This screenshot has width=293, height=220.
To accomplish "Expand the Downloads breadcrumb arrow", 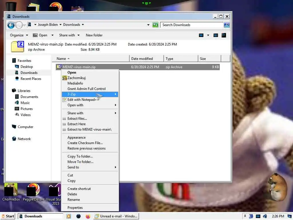I will [83, 25].
